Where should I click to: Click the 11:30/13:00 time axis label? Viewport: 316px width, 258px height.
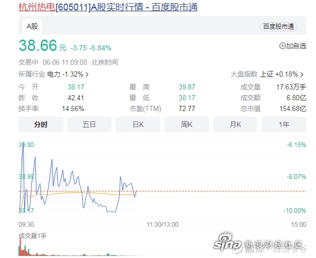coord(162,225)
